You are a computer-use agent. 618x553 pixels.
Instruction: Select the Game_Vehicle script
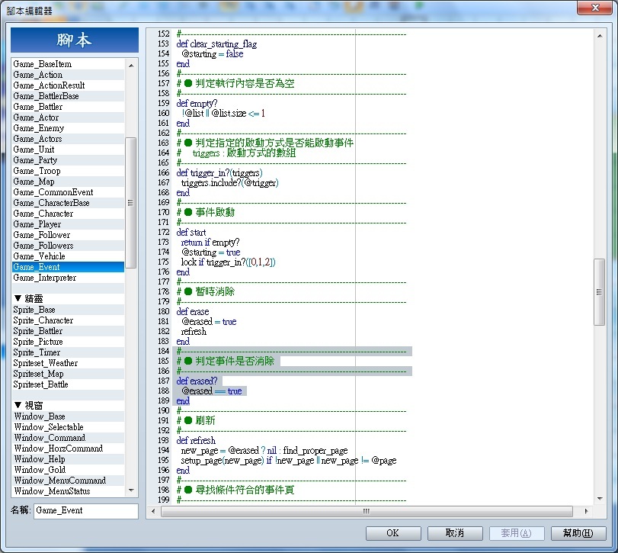68,256
